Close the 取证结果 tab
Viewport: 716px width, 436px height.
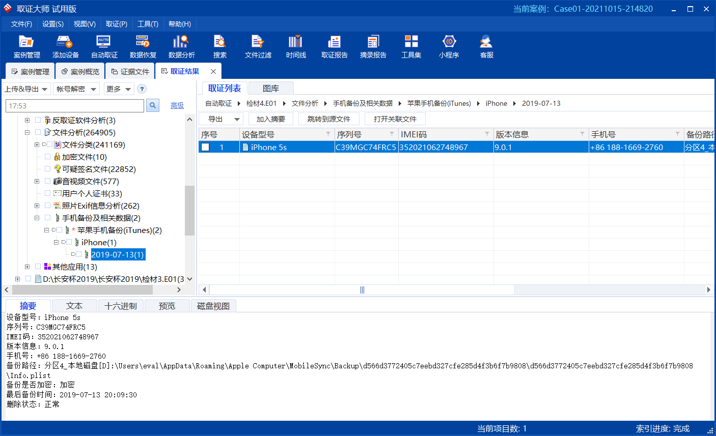[x=213, y=72]
